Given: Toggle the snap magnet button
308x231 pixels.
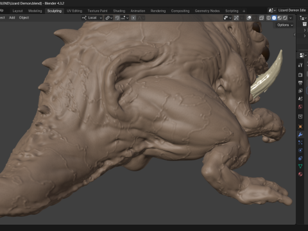Looking at the screenshot, I should coord(117,18).
